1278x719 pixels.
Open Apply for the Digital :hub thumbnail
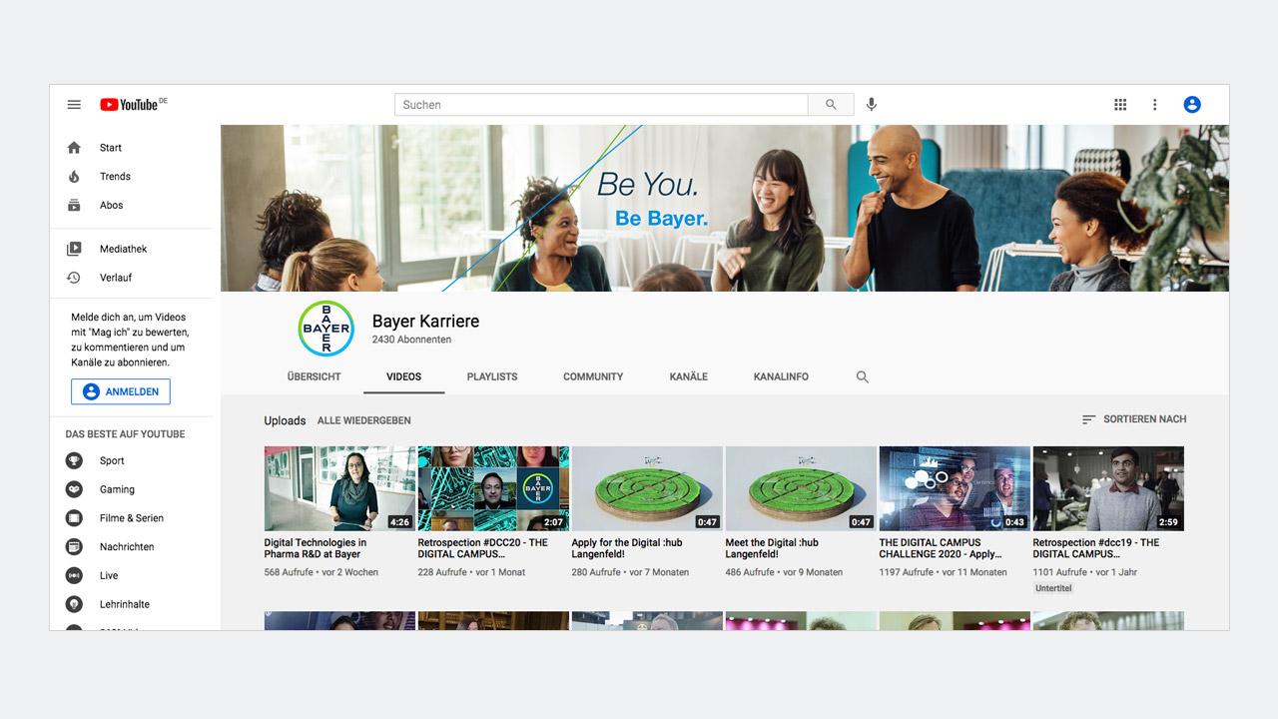point(647,488)
